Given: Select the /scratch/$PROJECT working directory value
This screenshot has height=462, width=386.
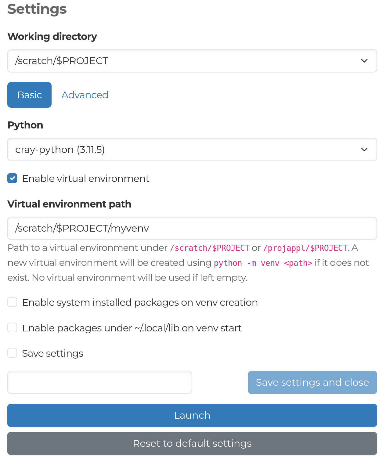Looking at the screenshot, I should point(61,61).
